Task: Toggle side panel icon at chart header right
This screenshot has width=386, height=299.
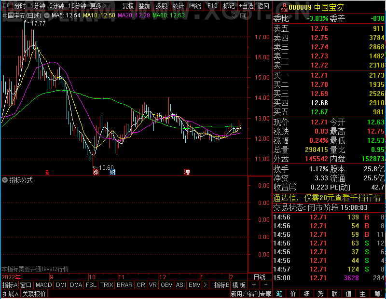Action: click(x=243, y=16)
